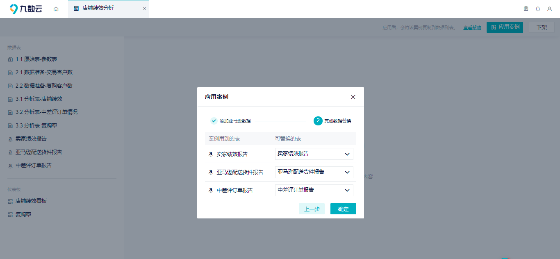Open 2.1 数据准备-交易客户数 table
Screen dimensions: 560x259
tap(44, 72)
